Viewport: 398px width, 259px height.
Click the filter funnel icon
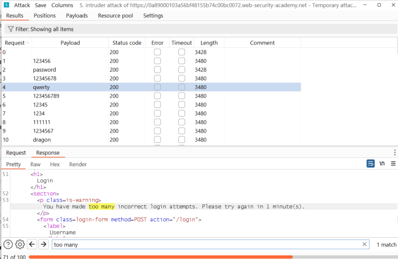tap(10, 29)
